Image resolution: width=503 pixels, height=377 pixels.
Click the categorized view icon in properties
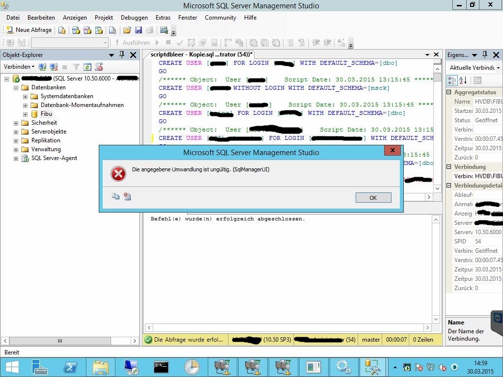coord(452,80)
